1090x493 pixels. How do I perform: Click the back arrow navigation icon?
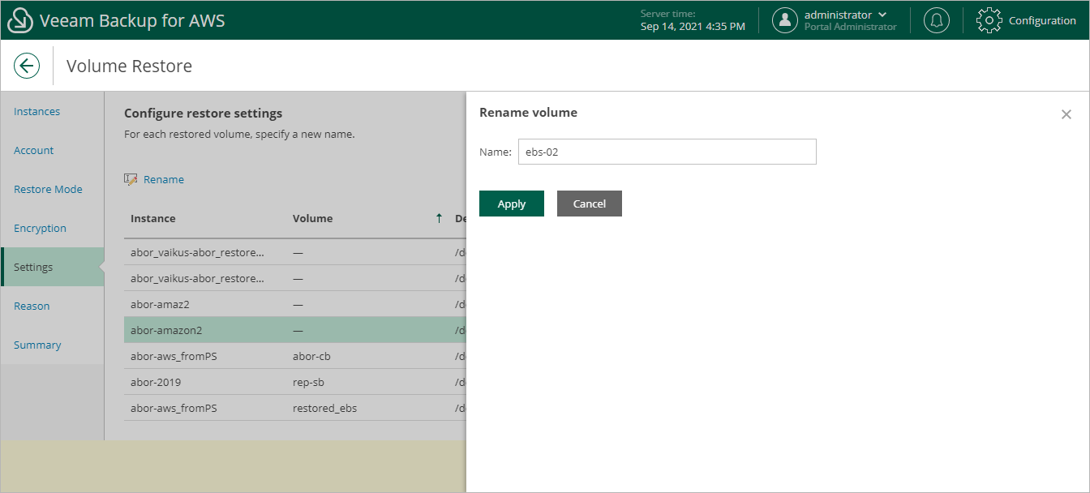(27, 65)
